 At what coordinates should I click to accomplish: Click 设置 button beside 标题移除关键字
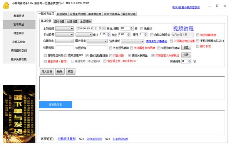pyautogui.click(x=186, y=48)
